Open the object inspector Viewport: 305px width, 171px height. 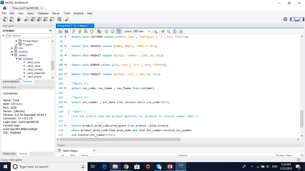click(19, 19)
